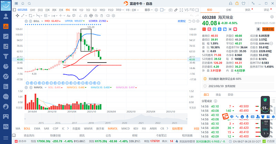276x144 pixels.
Task: Open 资金流向 in the bottom panel
Action: 29,135
